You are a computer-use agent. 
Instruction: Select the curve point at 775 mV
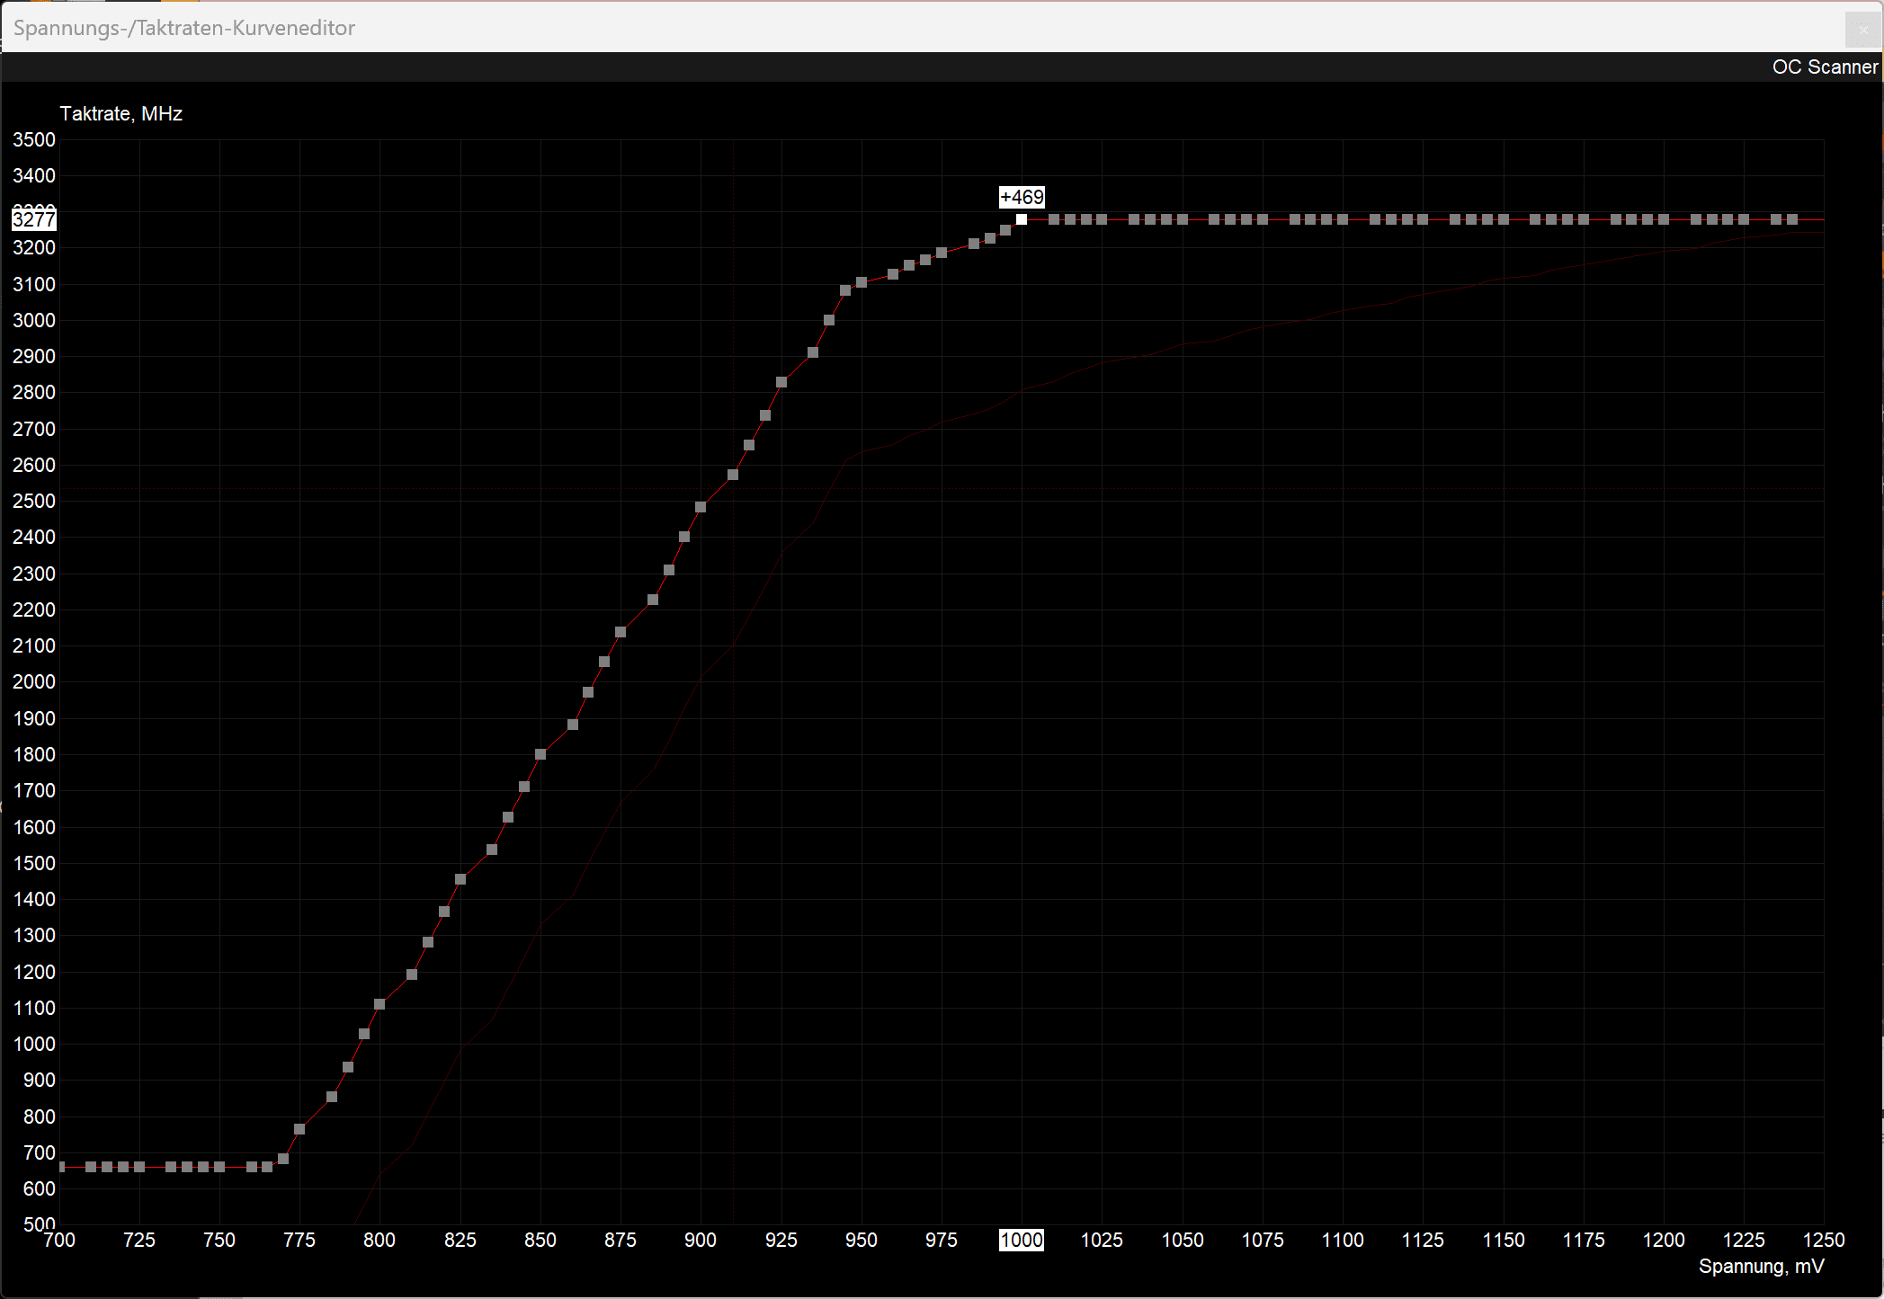click(x=299, y=1129)
